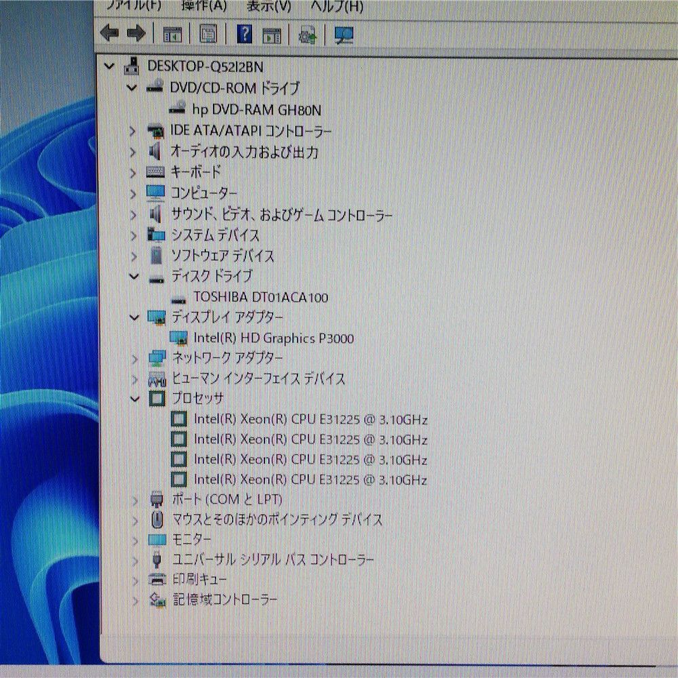Click the USB controller plug icon
The image size is (678, 678).
click(x=157, y=561)
